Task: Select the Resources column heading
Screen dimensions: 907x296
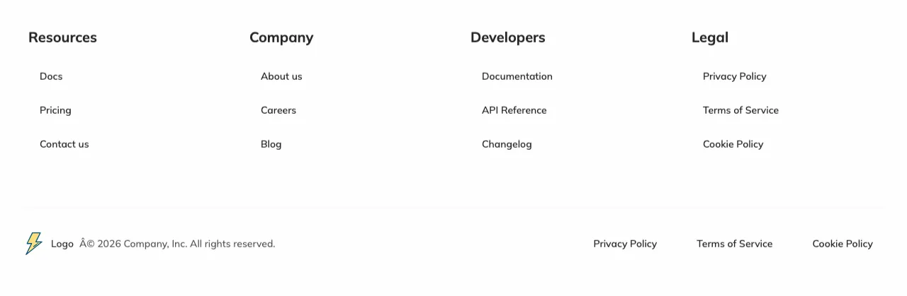Action: (62, 37)
